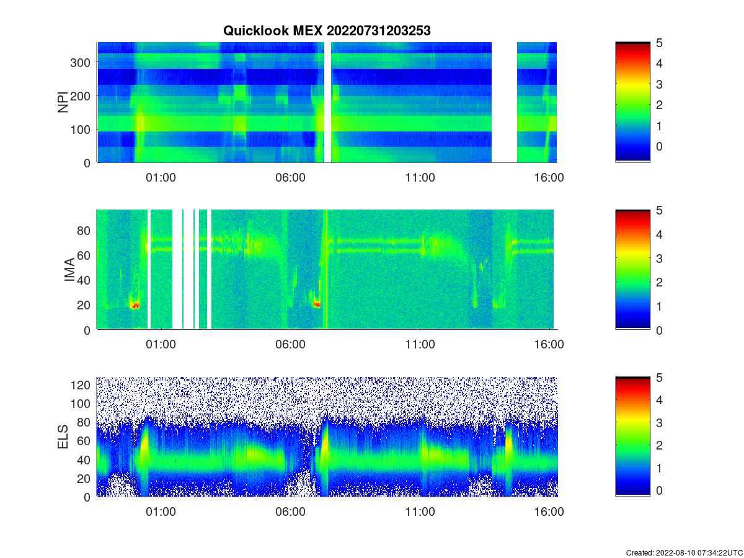744x558 pixels.
Task: Click the ELS axis label
Action: click(x=63, y=437)
